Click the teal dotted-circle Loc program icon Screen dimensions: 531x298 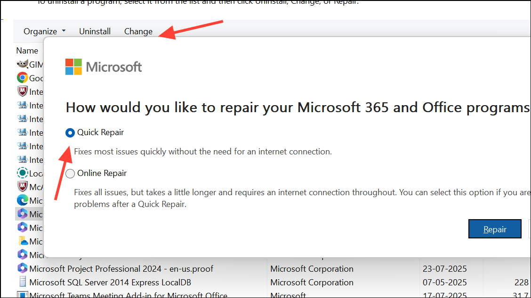point(22,173)
